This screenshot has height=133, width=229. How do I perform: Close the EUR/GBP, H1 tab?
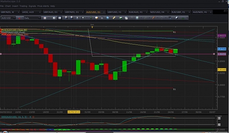pyautogui.click(x=189, y=12)
